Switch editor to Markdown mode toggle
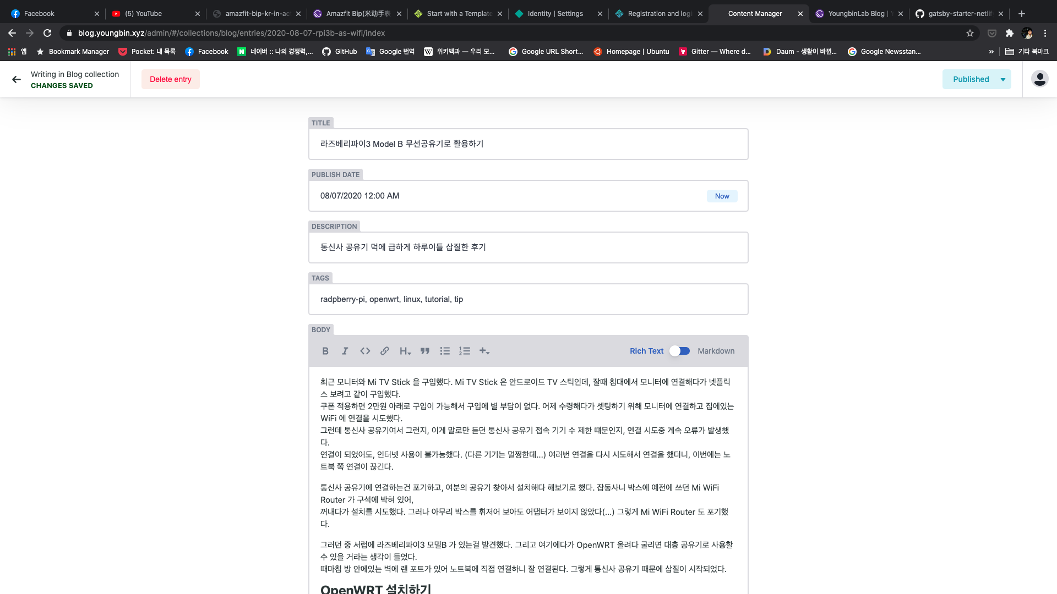Image resolution: width=1057 pixels, height=594 pixels. (680, 351)
